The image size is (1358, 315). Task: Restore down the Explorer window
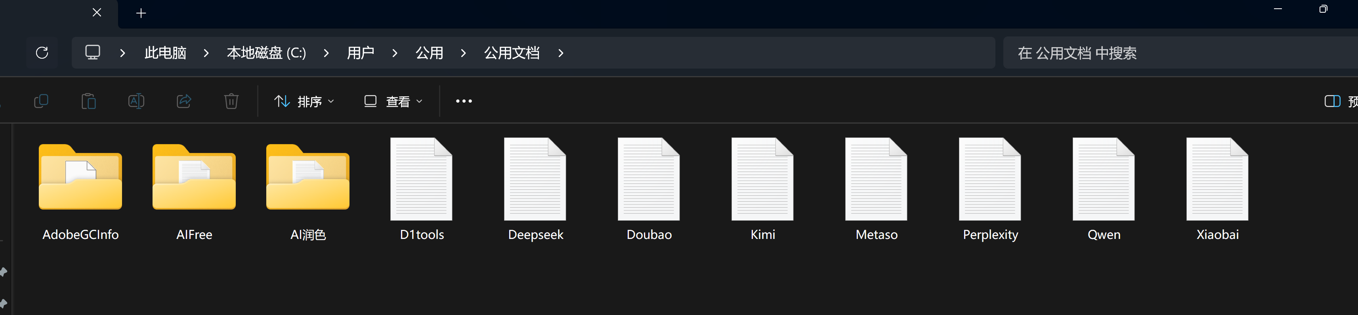(1323, 9)
